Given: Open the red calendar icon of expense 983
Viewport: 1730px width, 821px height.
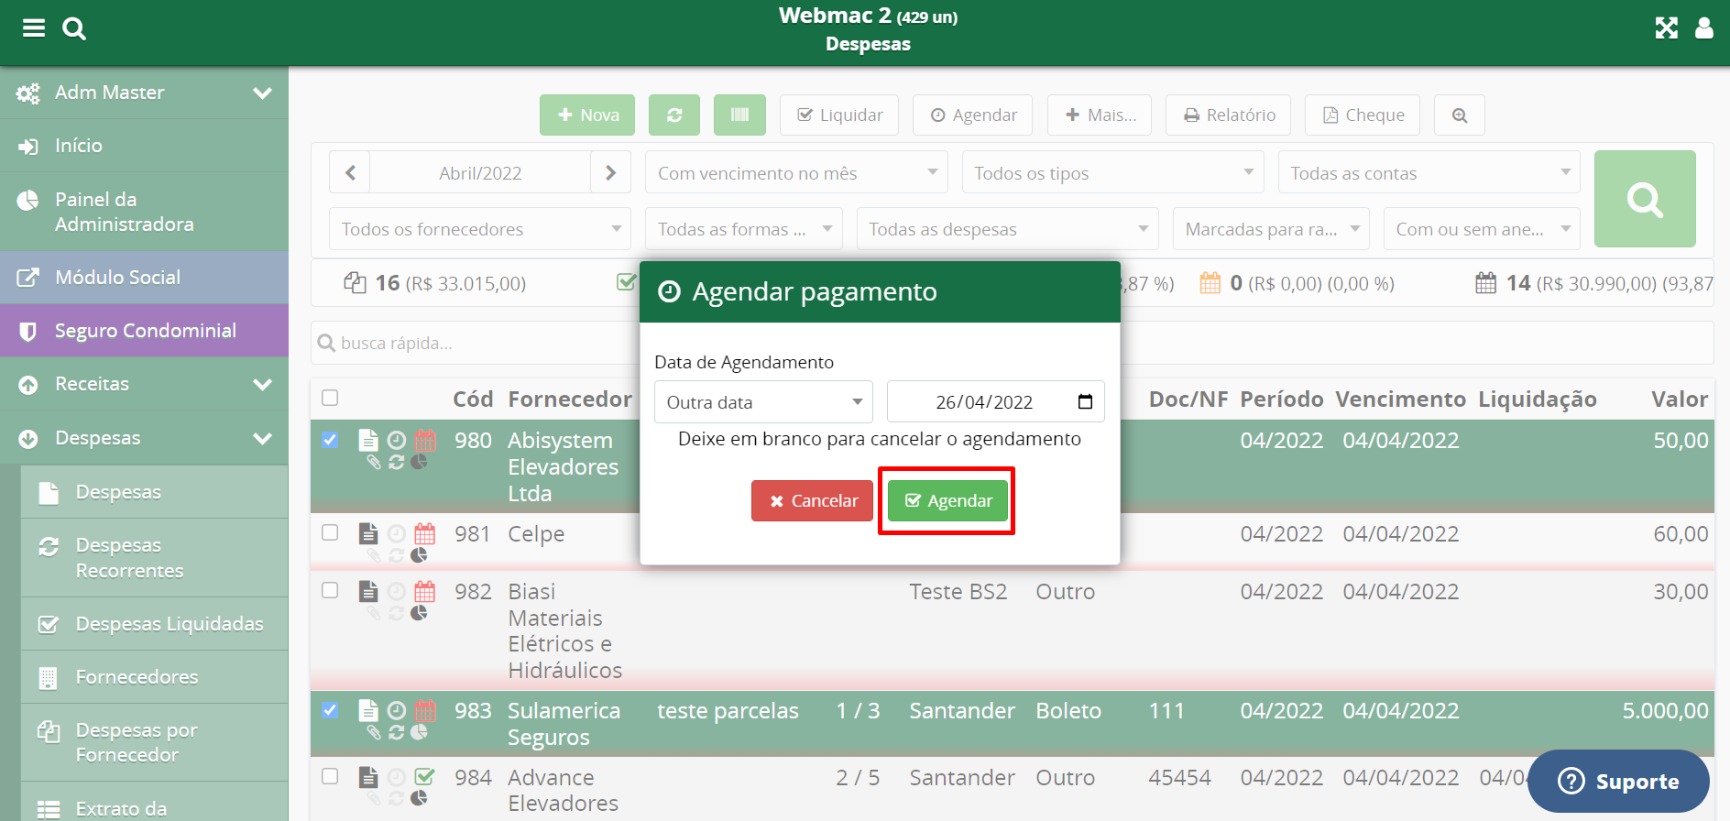Looking at the screenshot, I should coord(425,710).
